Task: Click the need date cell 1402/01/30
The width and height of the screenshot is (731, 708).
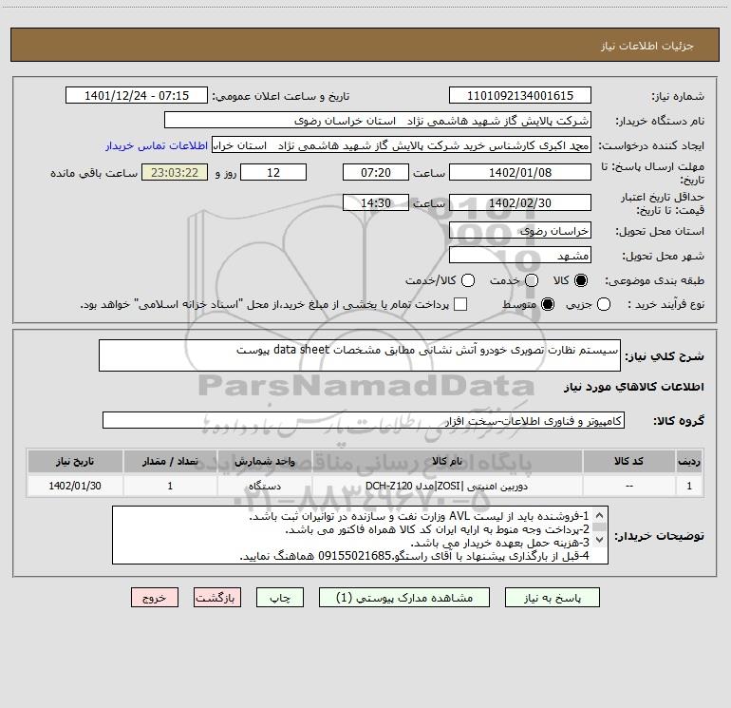Action: pos(75,486)
